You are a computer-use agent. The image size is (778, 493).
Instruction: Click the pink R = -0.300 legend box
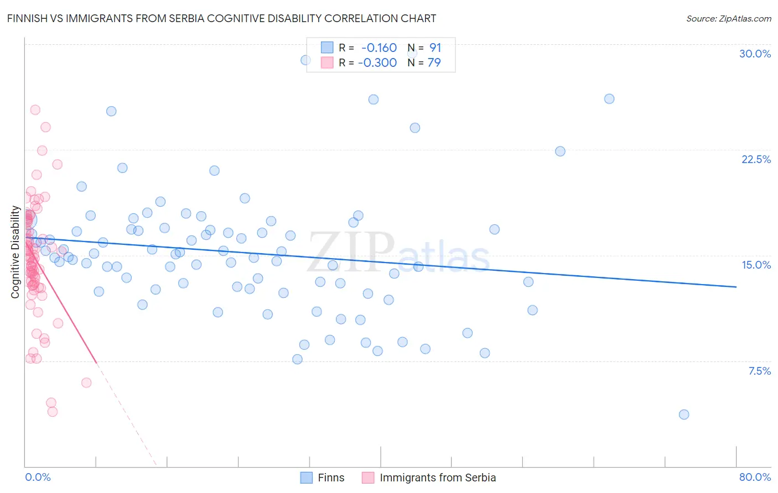(328, 62)
